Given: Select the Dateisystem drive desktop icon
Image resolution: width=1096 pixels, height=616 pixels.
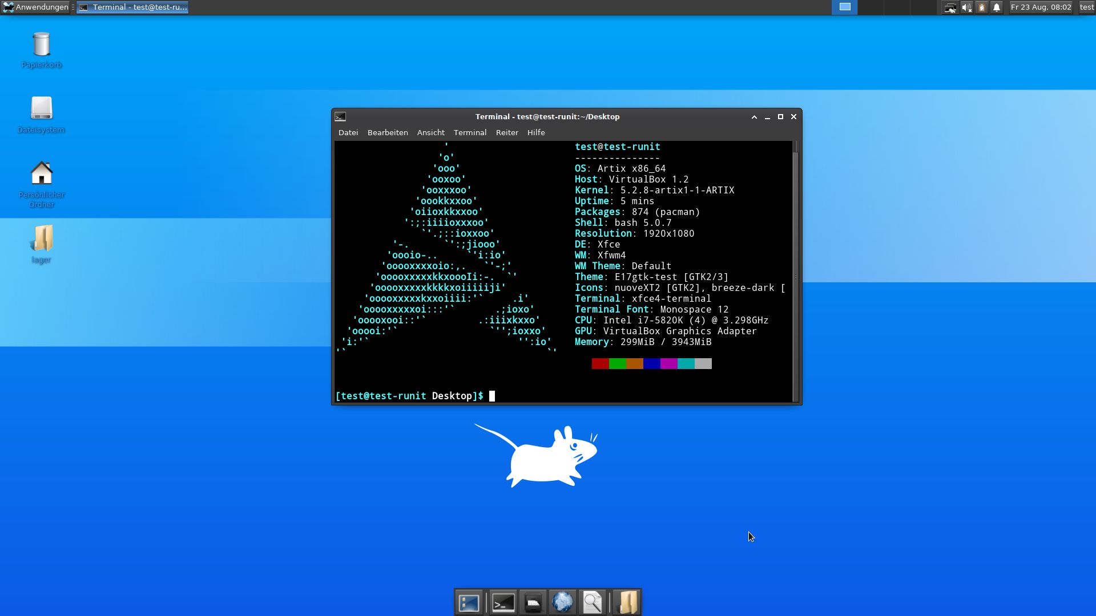Looking at the screenshot, I should [41, 115].
